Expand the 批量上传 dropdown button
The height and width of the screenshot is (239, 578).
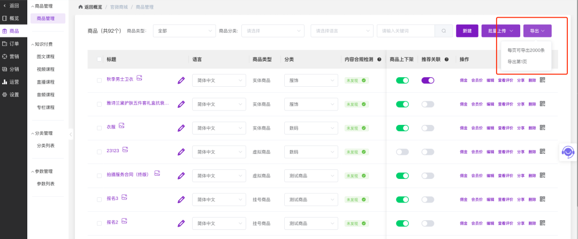pyautogui.click(x=500, y=31)
